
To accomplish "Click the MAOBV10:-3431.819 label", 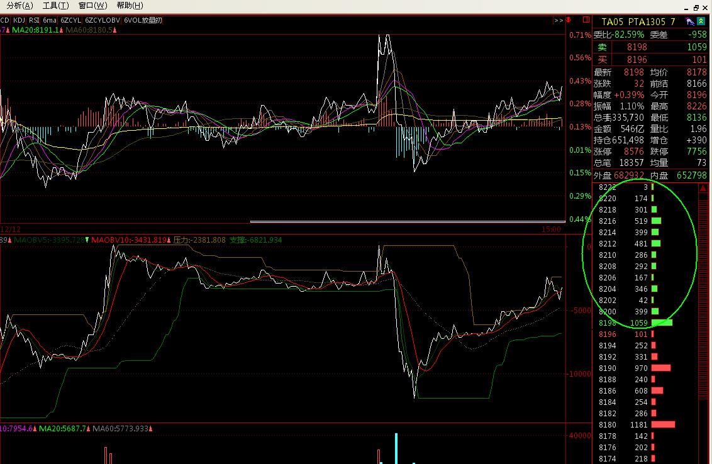I will click(129, 240).
